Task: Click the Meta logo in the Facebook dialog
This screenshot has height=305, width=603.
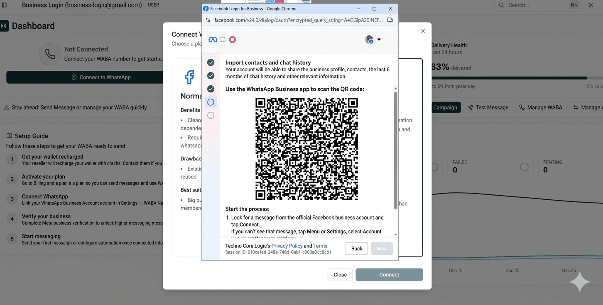Action: 213,39
